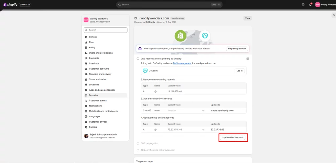Toggle the DNS records layout icon

pos(247,58)
